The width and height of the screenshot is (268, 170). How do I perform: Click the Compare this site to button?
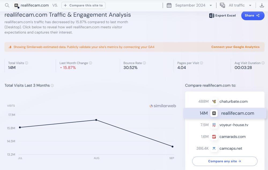coord(83,5)
